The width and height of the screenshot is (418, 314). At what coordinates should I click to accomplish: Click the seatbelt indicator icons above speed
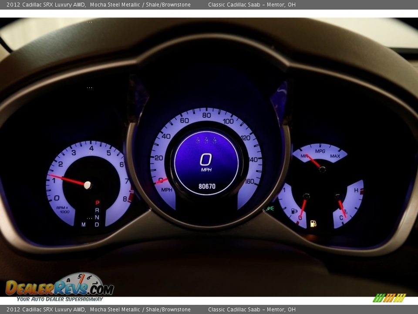(x=206, y=140)
